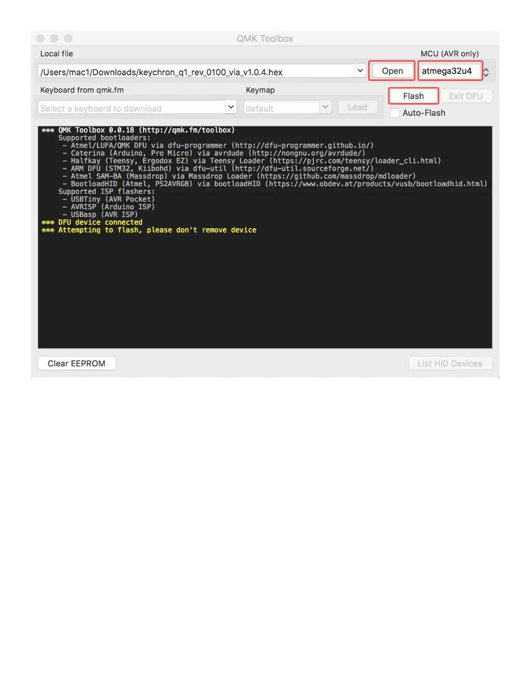Click the red close window button
524x678 pixels.
[x=41, y=38]
